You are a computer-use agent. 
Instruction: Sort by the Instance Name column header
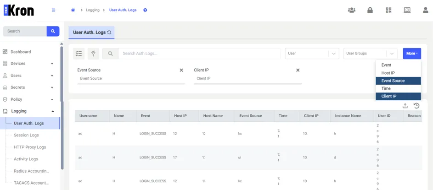pos(352,116)
